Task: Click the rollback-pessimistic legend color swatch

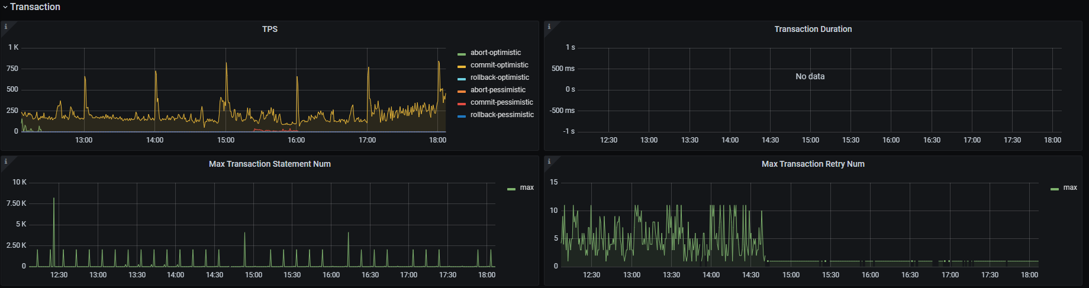Action: pos(462,116)
